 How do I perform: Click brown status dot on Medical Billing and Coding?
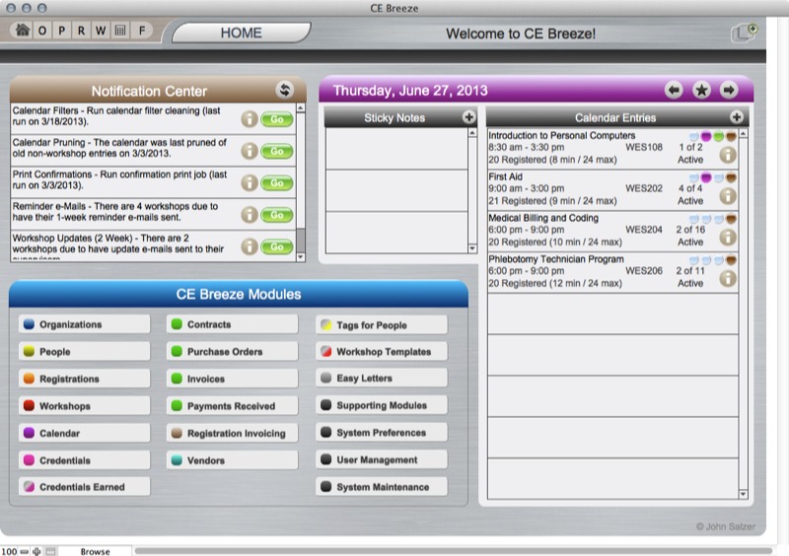pos(731,219)
